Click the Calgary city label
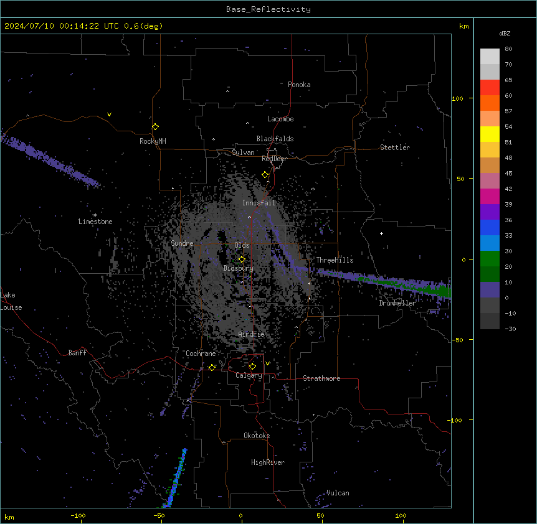Viewport: 537px width, 524px height. (249, 375)
